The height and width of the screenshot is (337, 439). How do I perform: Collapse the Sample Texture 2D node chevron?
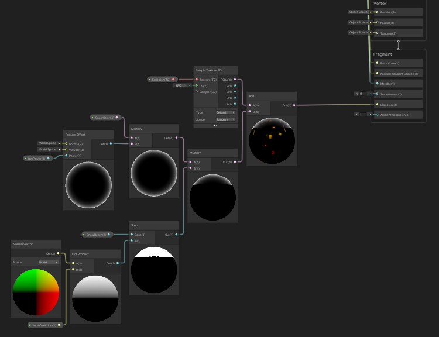pos(215,126)
